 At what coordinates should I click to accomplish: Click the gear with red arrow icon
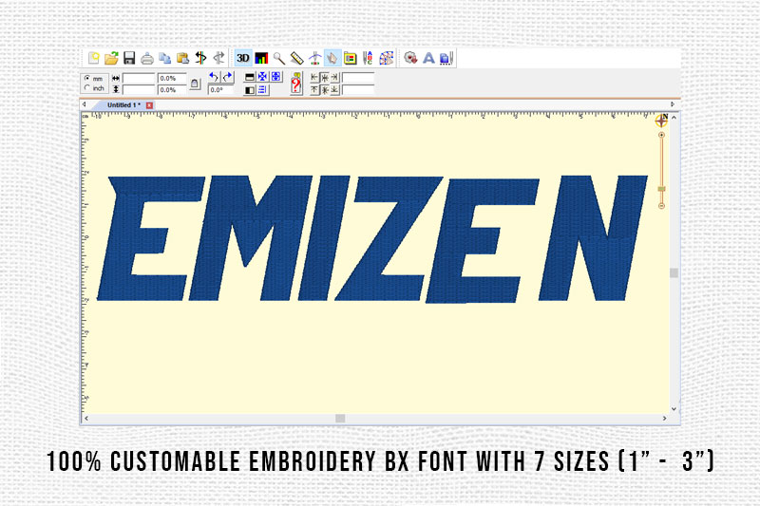pyautogui.click(x=410, y=58)
